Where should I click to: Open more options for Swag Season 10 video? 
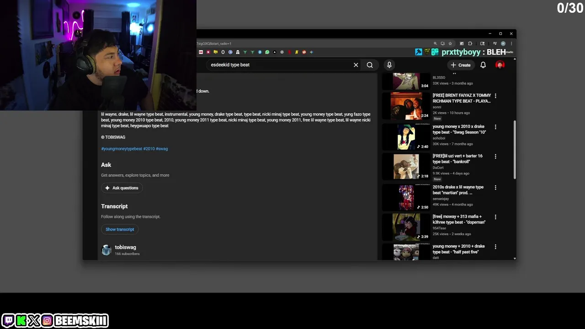point(495,127)
